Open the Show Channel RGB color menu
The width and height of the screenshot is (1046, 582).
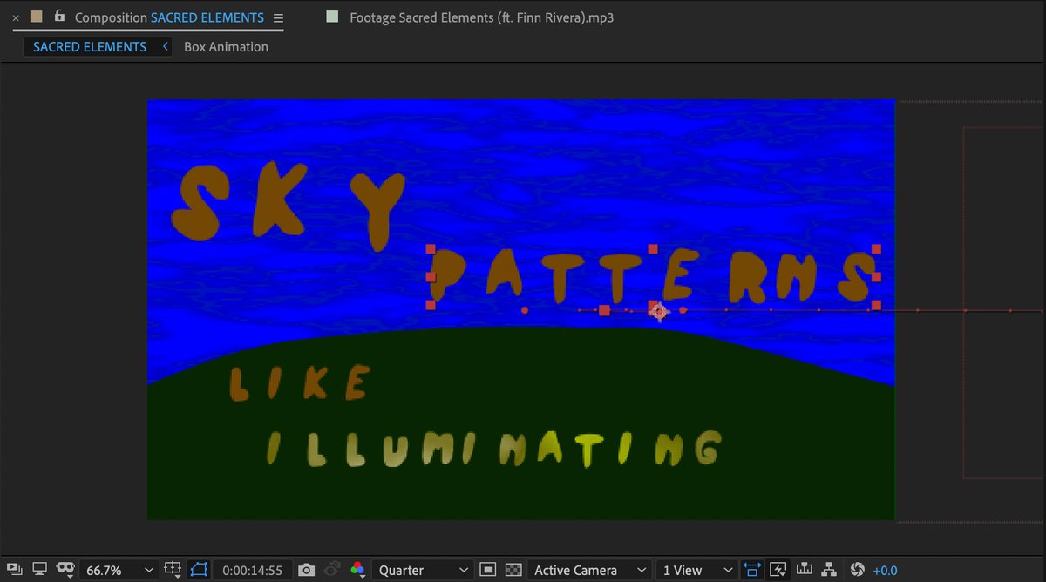point(358,570)
